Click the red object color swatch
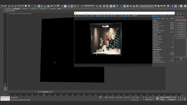This screenshot has height=105, width=187. [x=186, y=17]
